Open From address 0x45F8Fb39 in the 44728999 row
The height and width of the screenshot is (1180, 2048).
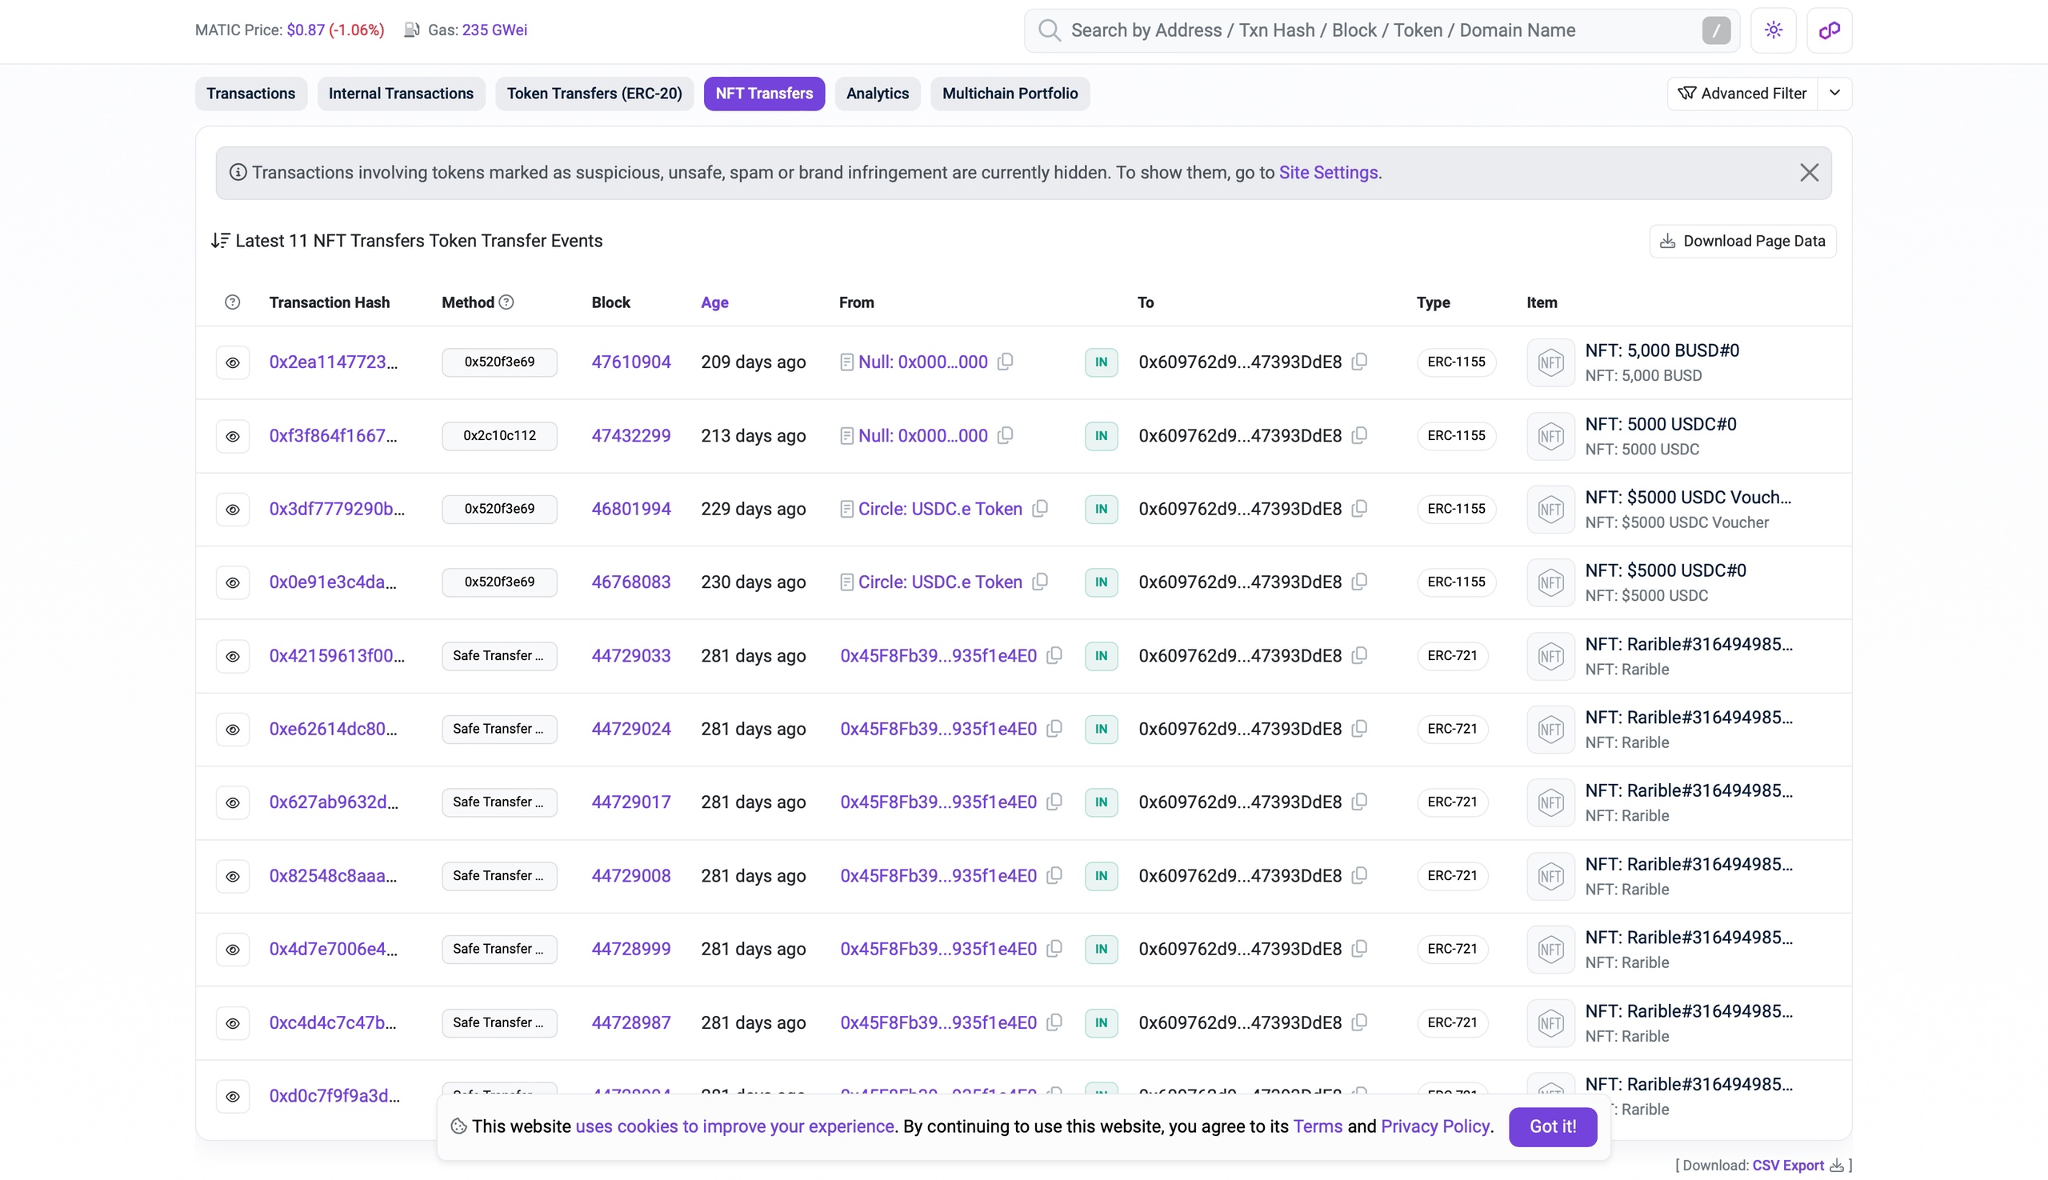click(938, 948)
